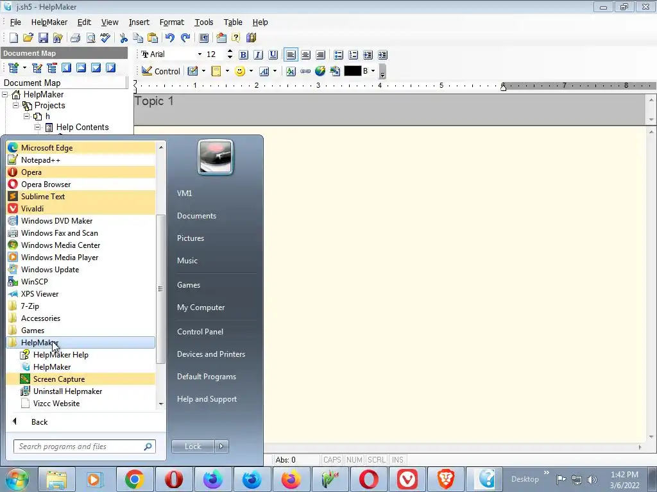Redo the last undone action
This screenshot has width=657, height=492.
[x=185, y=38]
